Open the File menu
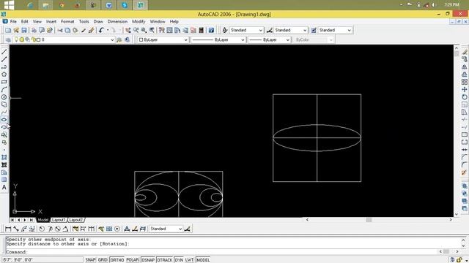 [13, 21]
